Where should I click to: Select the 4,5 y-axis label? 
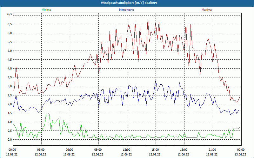pos(10,60)
